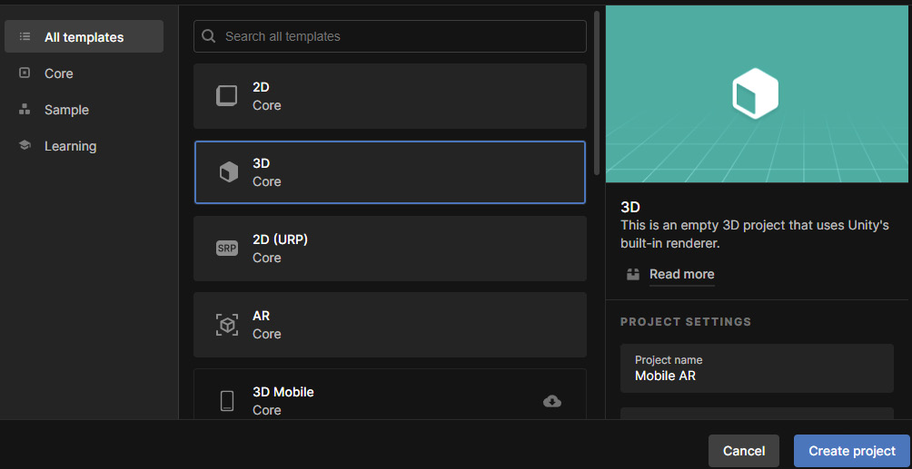Image resolution: width=912 pixels, height=469 pixels.
Task: Click the Create project button
Action: click(x=852, y=451)
